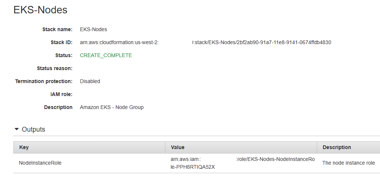Click the CREATE_COMPLETE status text
The width and height of the screenshot is (380, 178).
106,55
